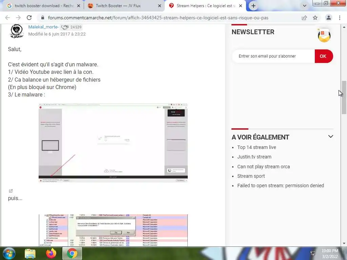Click the Modifié le 6 juin 2017 timestamp
Image resolution: width=347 pixels, height=260 pixels.
coord(57,34)
